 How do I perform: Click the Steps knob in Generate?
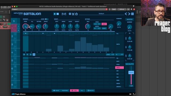pos(25,26)
